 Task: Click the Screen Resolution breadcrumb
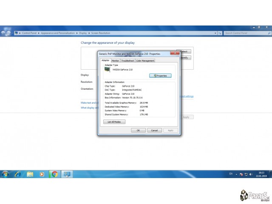tap(101, 33)
